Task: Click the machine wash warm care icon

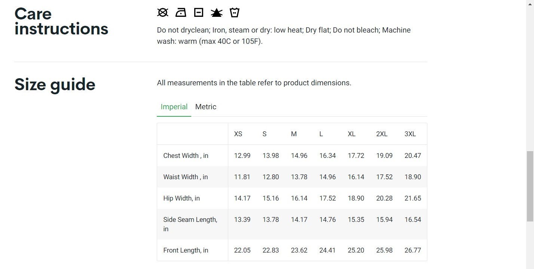Action: (x=235, y=13)
